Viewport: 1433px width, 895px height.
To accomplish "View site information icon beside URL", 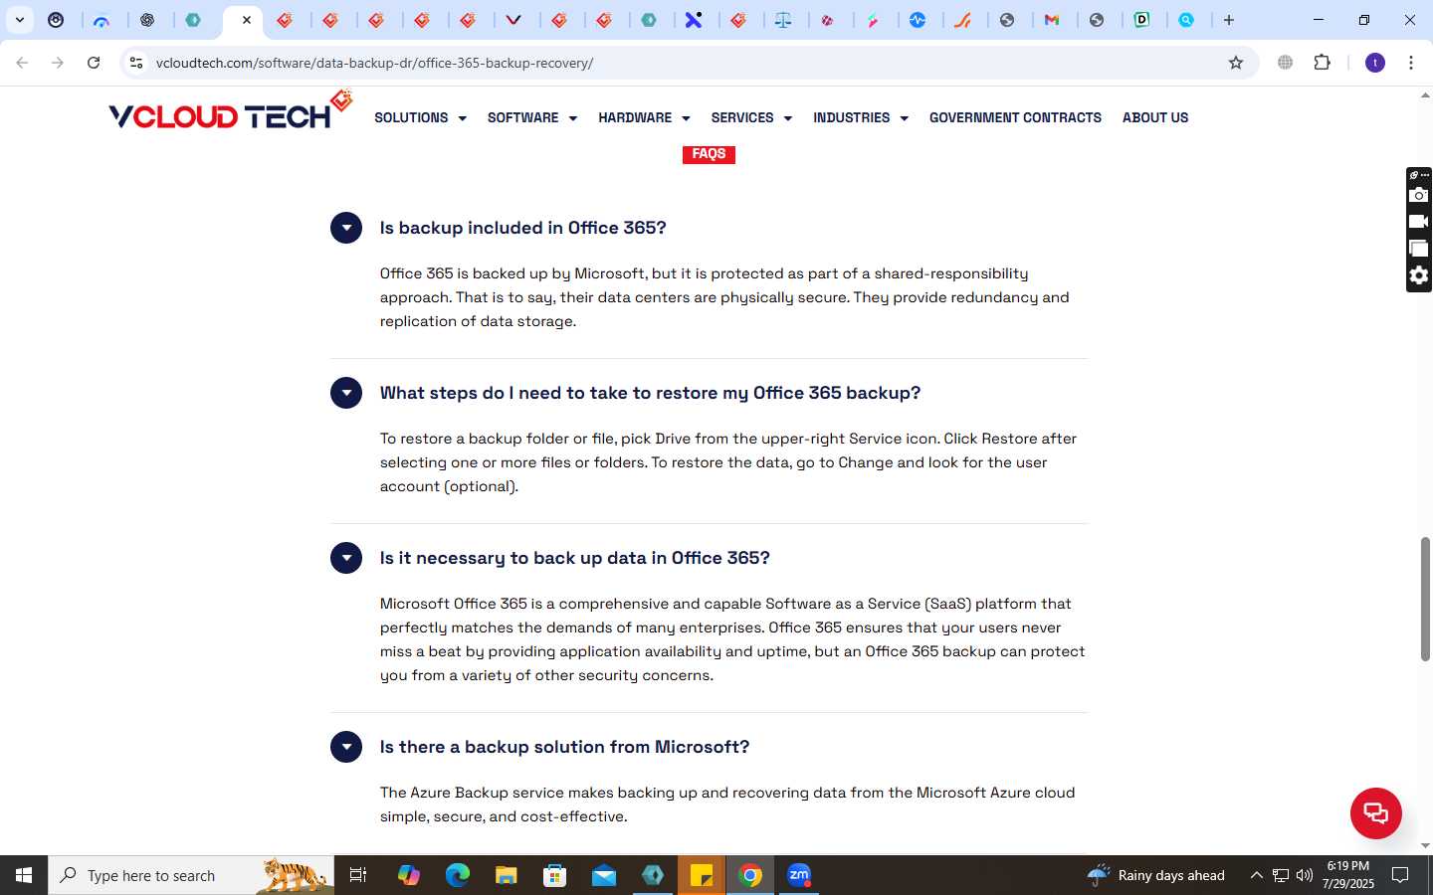I will pyautogui.click(x=136, y=63).
